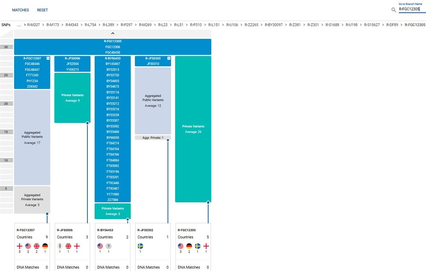426x271 pixels.
Task: Click the unknown country question mark icon
Action: pyautogui.click(x=109, y=246)
